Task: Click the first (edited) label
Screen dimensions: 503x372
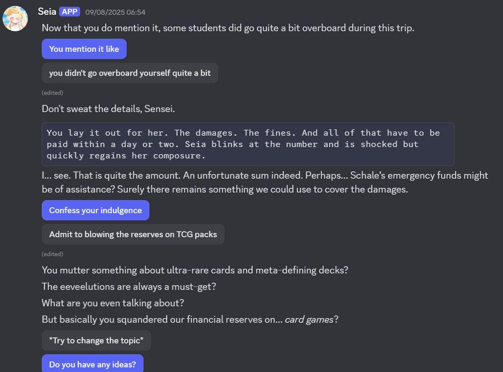Action: pos(52,93)
